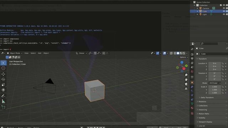This screenshot has height=128, width=228.
Task: Pick the Scale tool
Action: (x=3, y=85)
